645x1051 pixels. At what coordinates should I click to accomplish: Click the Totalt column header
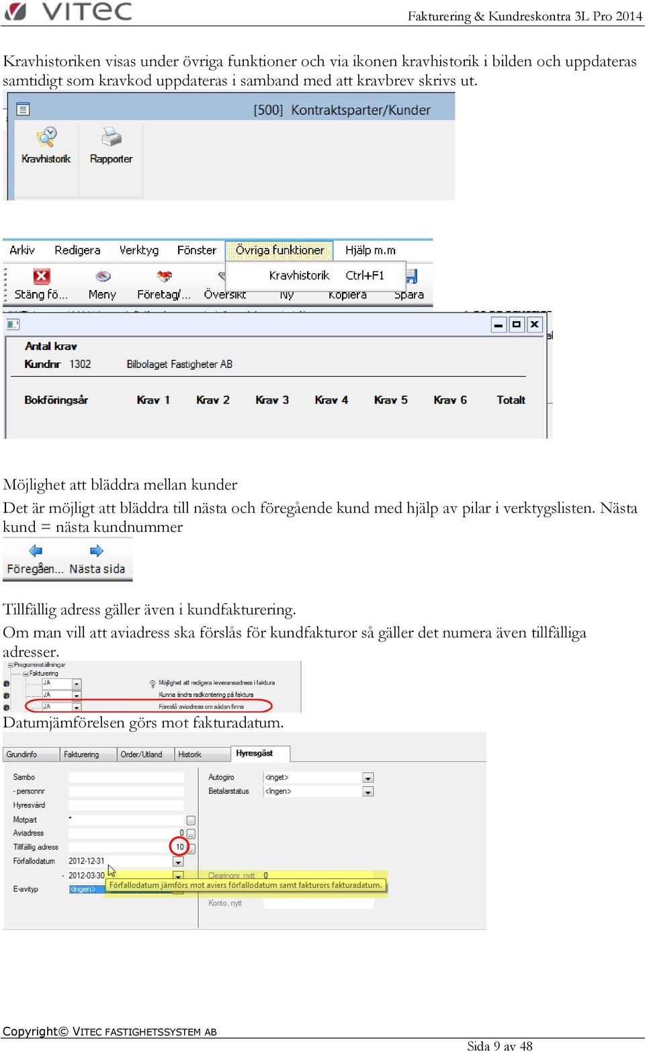tap(511, 400)
